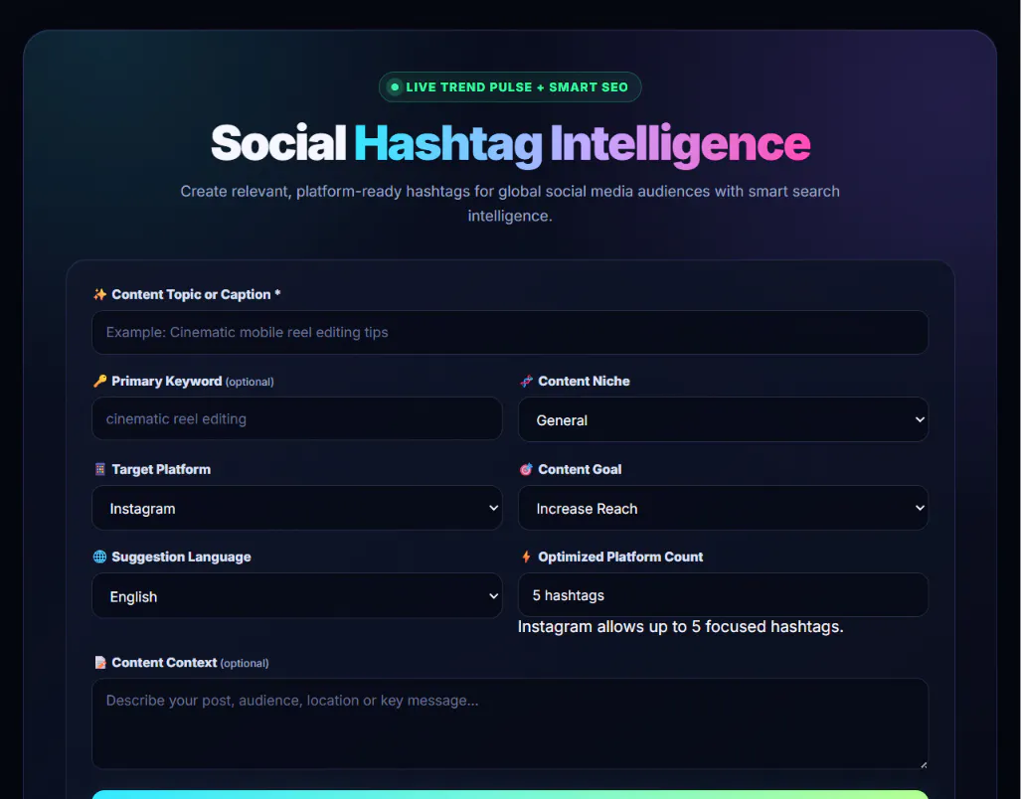Viewport: 1021px width, 799px height.
Task: Click the Content Niche label text
Action: click(x=585, y=382)
